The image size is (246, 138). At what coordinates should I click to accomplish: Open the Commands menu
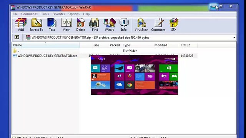(x=29, y=14)
